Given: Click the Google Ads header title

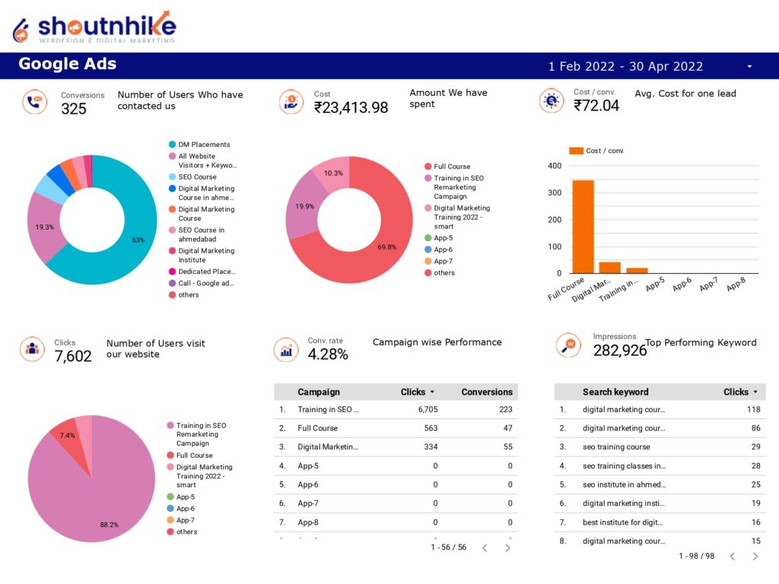Looking at the screenshot, I should click(68, 64).
